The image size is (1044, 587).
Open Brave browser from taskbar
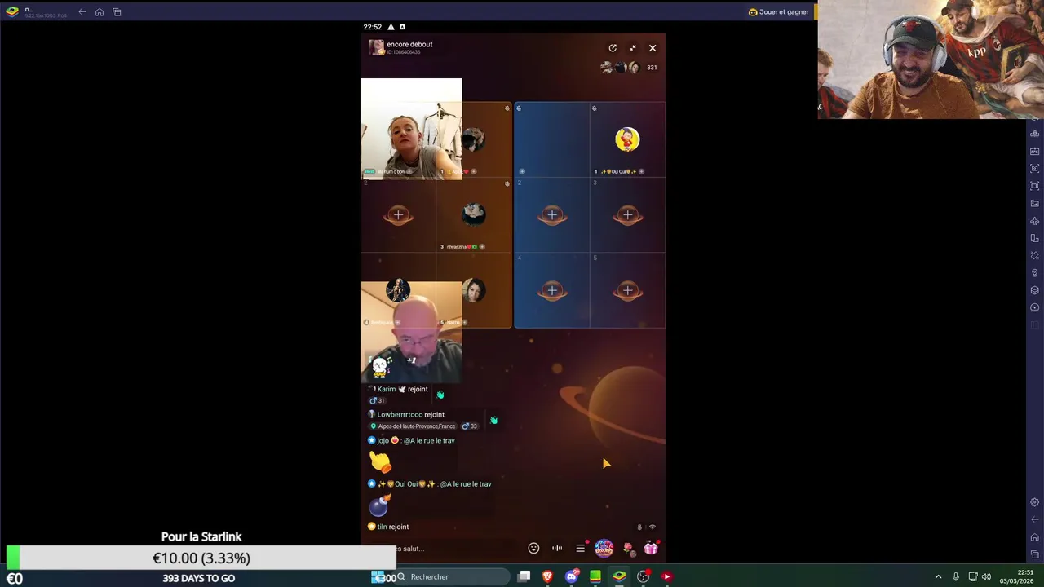pos(547,577)
